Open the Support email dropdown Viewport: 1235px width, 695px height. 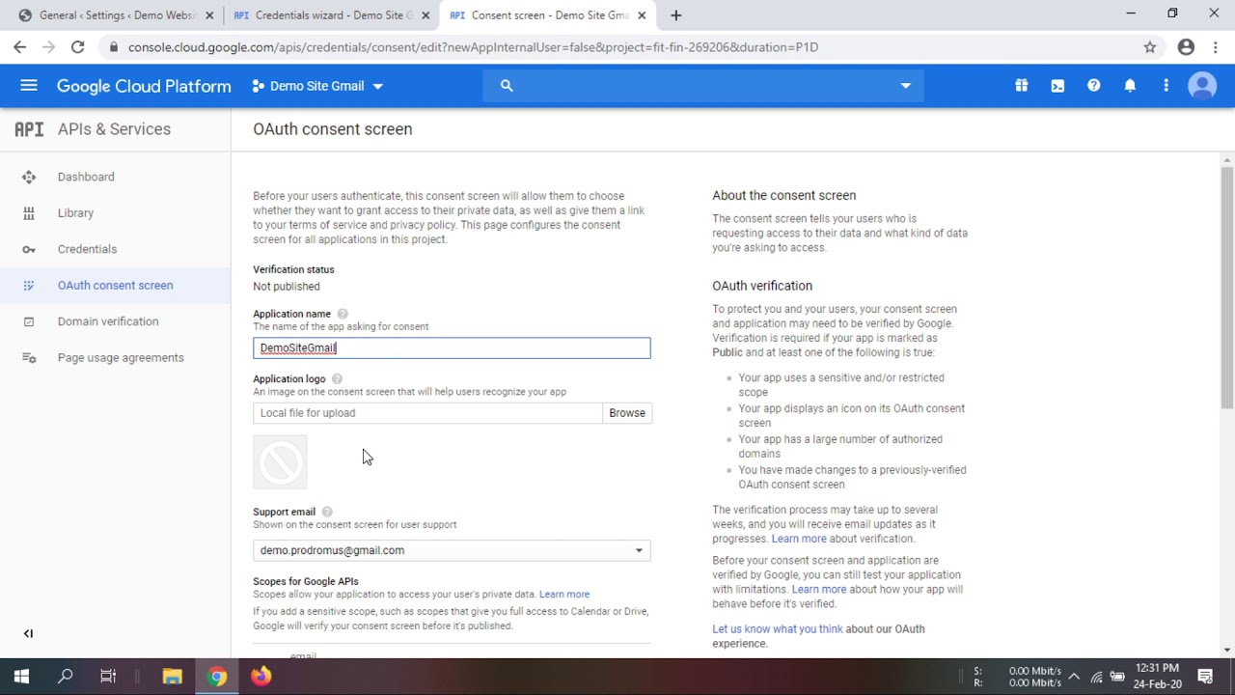coord(452,550)
